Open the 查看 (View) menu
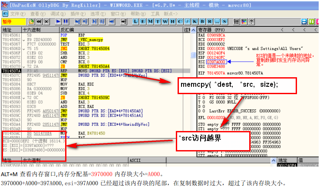 click(38, 14)
